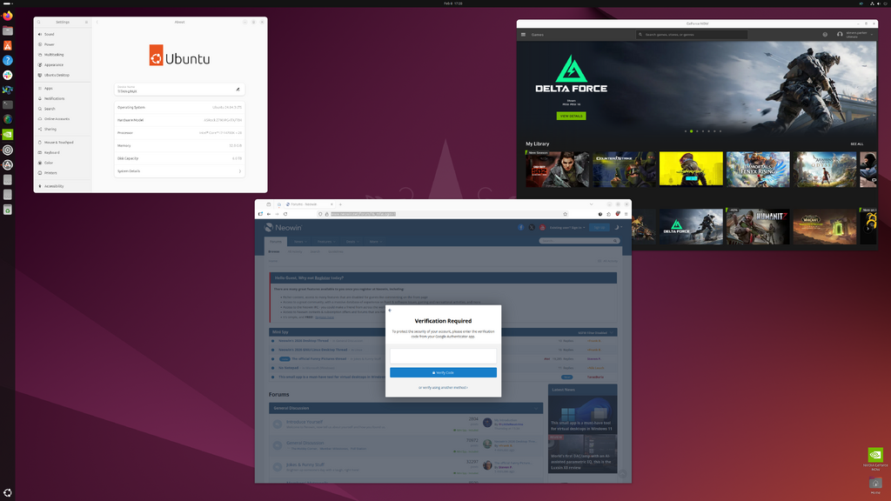The height and width of the screenshot is (501, 891).
Task: Open Neowin's Facebook icon
Action: [520, 227]
